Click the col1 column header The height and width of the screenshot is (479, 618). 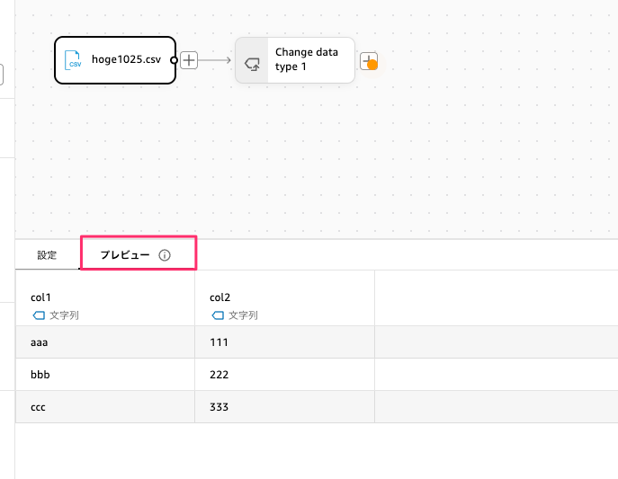coord(40,297)
